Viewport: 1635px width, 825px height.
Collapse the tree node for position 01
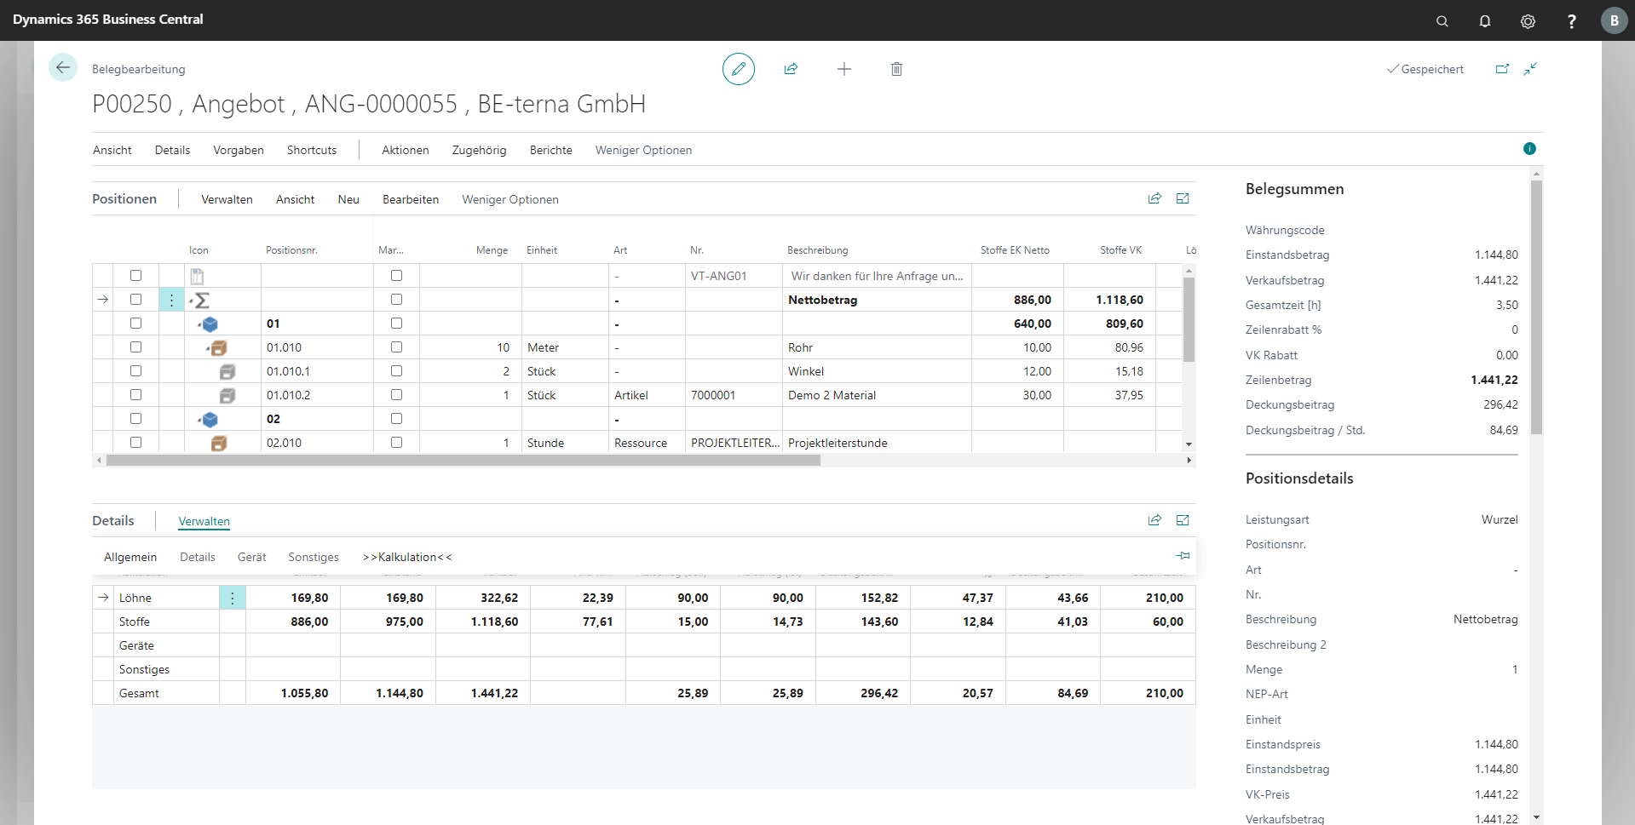pos(200,324)
